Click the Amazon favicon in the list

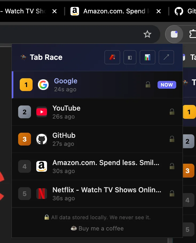point(42,166)
